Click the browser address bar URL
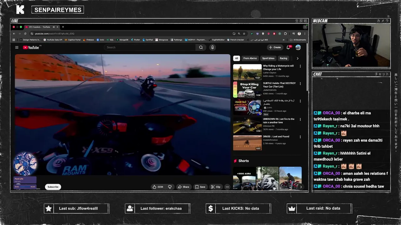Viewport: 401px width, 225px height. point(55,34)
